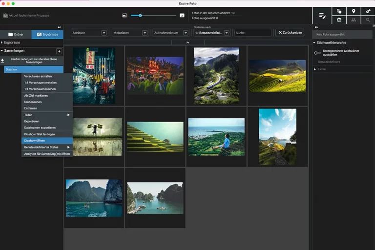
Task: Toggle Untergeordnete Stichwörter auswählen switch
Action: pyautogui.click(x=317, y=53)
